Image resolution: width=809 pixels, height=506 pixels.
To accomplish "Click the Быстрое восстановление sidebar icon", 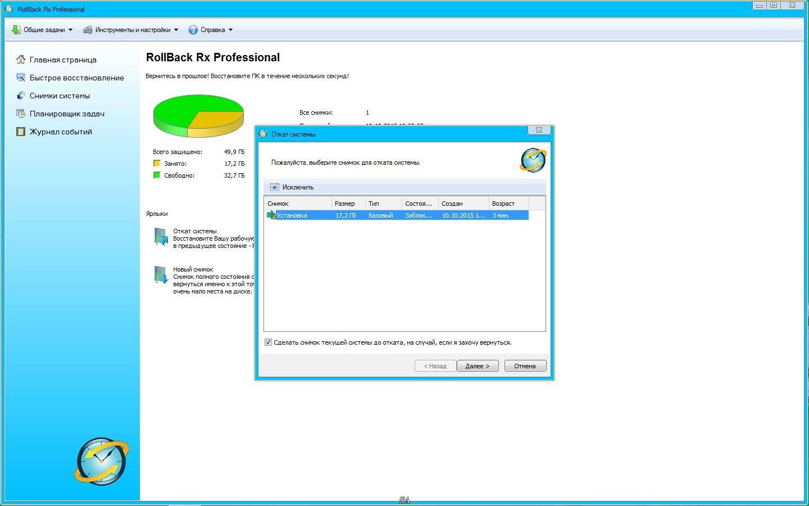I will pyautogui.click(x=21, y=78).
